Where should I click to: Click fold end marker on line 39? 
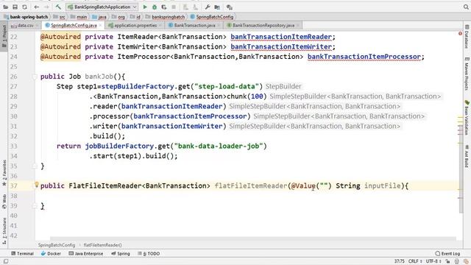coord(35,206)
